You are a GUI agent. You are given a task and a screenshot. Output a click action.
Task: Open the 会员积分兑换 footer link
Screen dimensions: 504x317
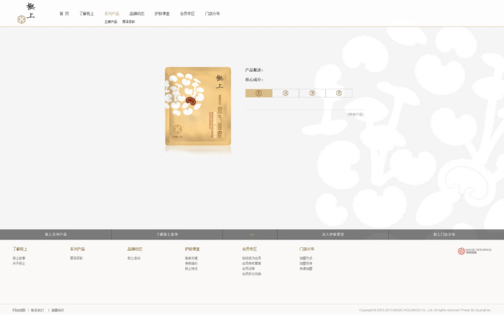tap(252, 274)
